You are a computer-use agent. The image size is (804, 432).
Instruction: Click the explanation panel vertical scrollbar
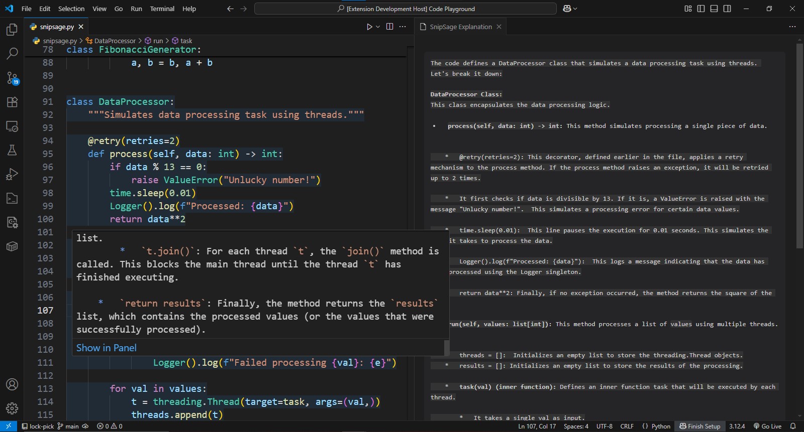(799, 146)
